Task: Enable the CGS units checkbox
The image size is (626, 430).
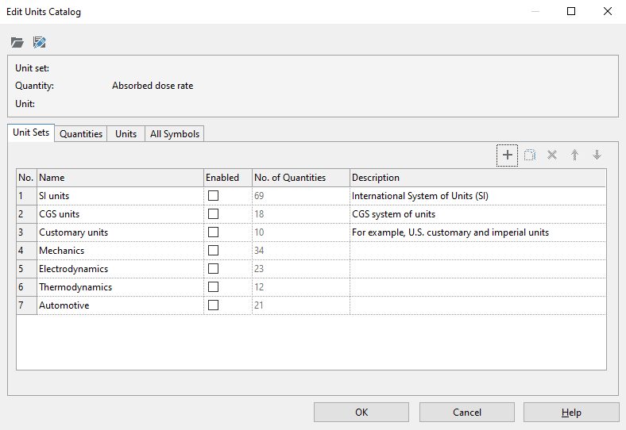Action: 213,214
